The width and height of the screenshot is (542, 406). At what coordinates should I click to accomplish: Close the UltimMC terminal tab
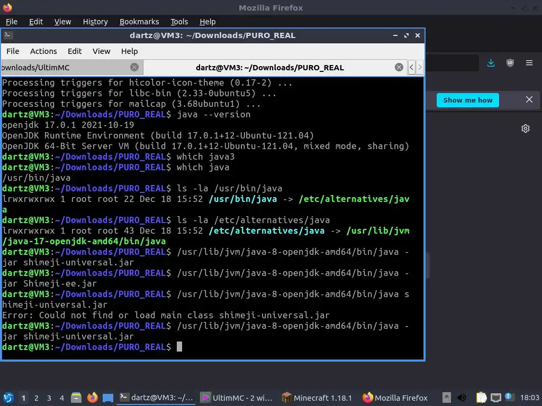[134, 67]
